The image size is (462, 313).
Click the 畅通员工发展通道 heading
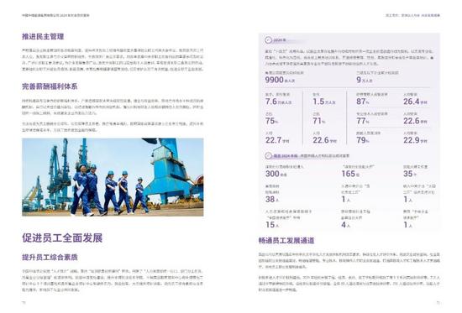[x=286, y=241]
